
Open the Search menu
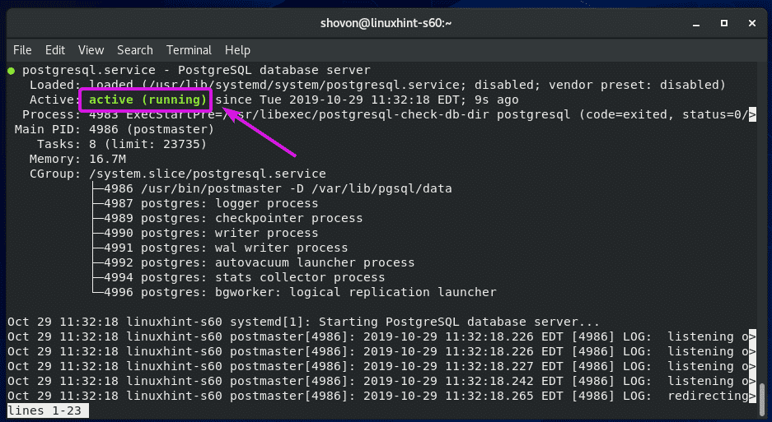tap(134, 50)
